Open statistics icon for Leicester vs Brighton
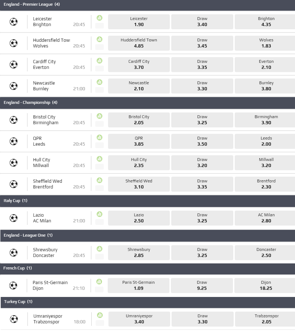Viewport: 295px width, 333px height. click(x=100, y=18)
